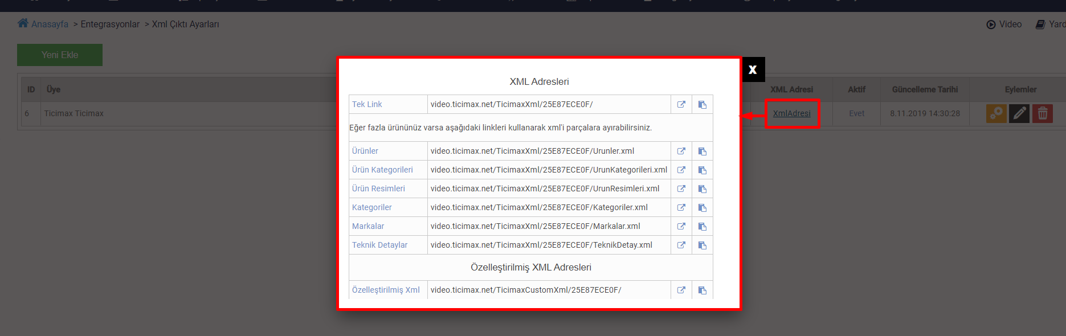Image resolution: width=1066 pixels, height=336 pixels.
Task: Click the Tek Link label
Action: click(367, 104)
